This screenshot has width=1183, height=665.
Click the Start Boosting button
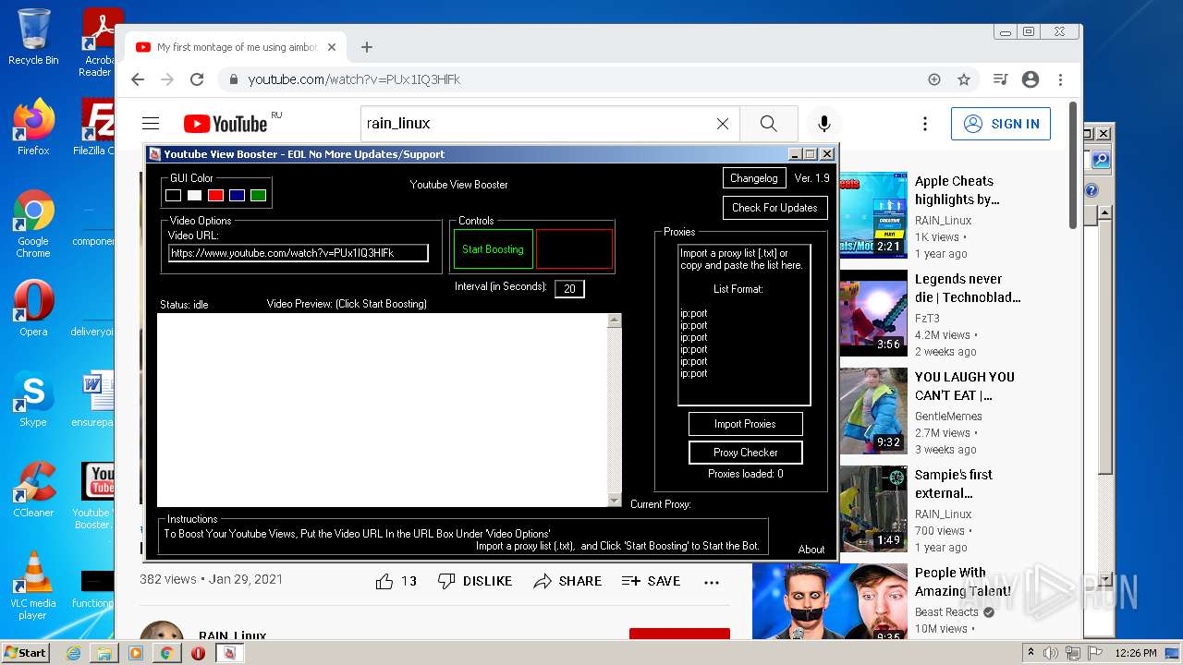point(493,249)
